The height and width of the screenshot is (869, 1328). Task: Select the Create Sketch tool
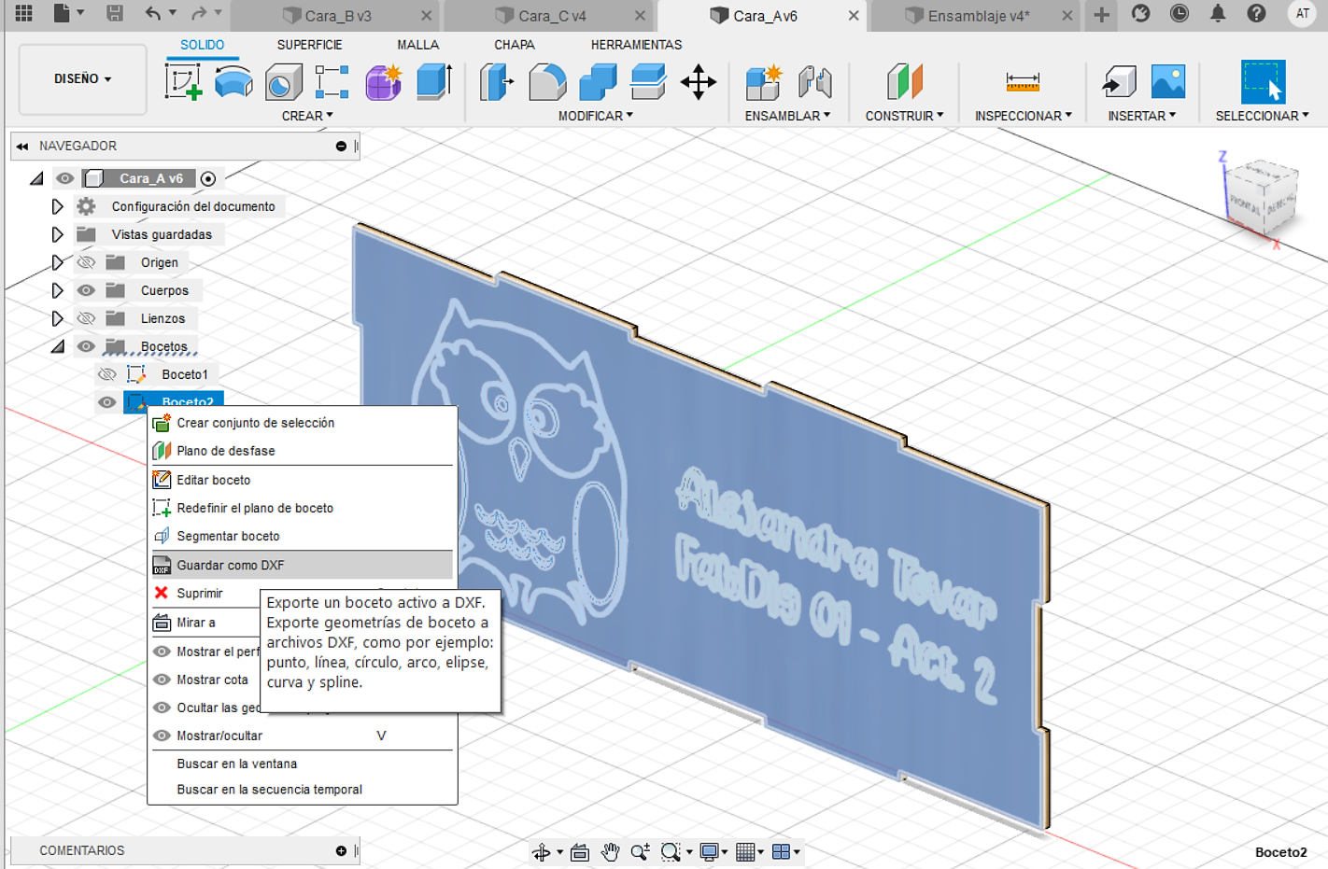pos(184,82)
